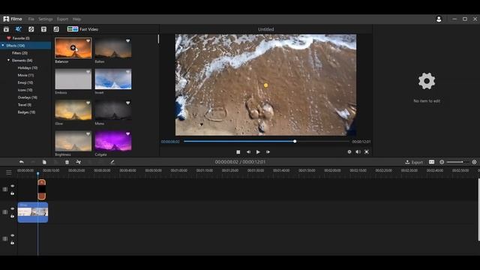The image size is (480, 270).
Task: Click the edit pencil icon in timeline toolbar
Action: coord(112,162)
